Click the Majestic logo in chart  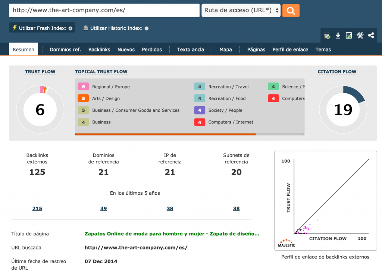pyautogui.click(x=286, y=243)
